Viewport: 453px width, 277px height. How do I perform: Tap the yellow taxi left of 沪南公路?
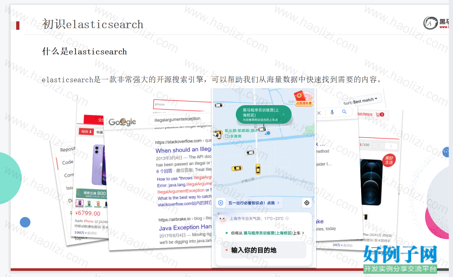click(x=237, y=168)
